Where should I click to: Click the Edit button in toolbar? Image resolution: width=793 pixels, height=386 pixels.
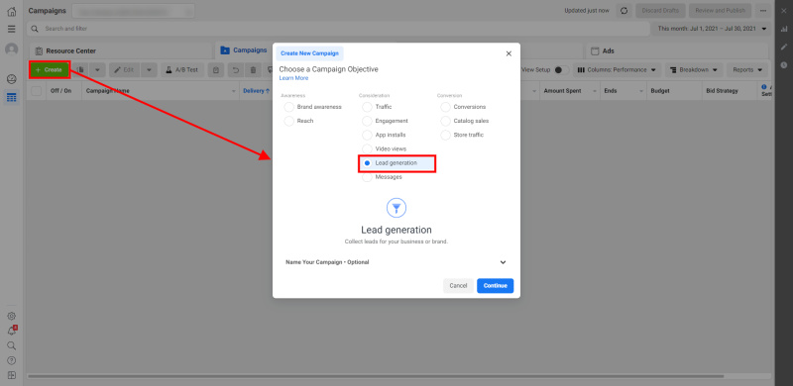125,69
